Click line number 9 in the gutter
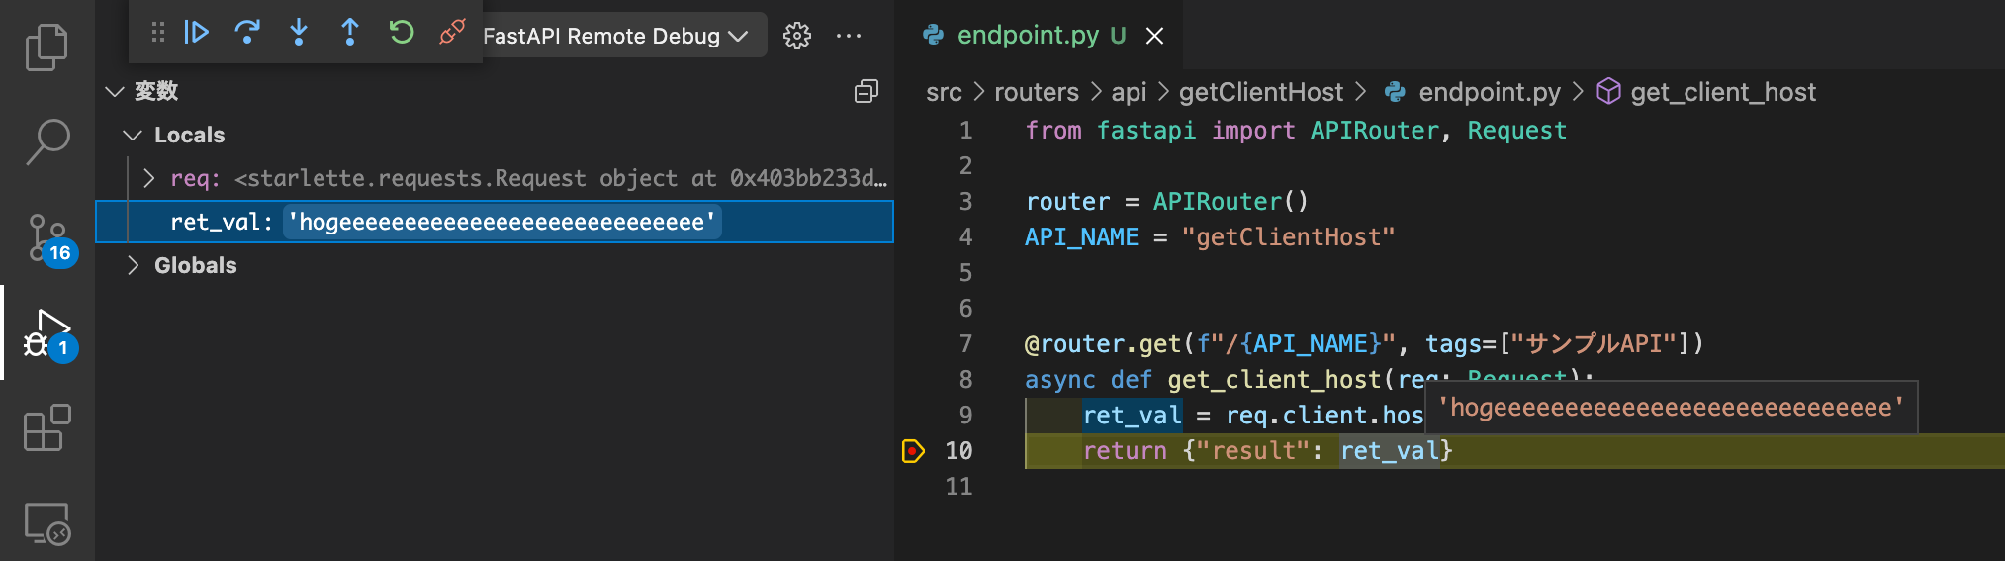Image resolution: width=2005 pixels, height=561 pixels. 965,416
